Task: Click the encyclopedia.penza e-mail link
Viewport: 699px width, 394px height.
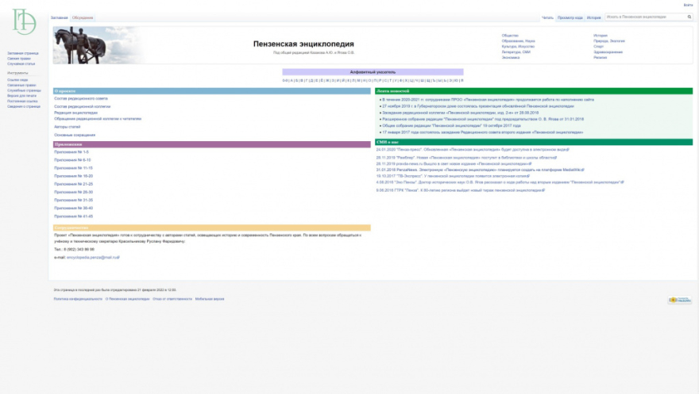Action: tap(91, 258)
